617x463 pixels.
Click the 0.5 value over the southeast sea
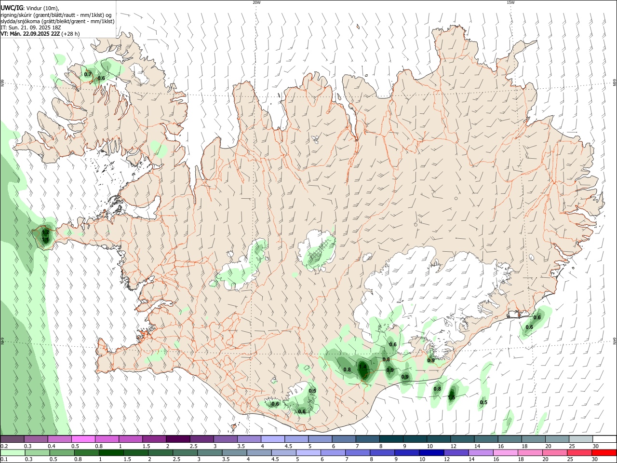483,402
